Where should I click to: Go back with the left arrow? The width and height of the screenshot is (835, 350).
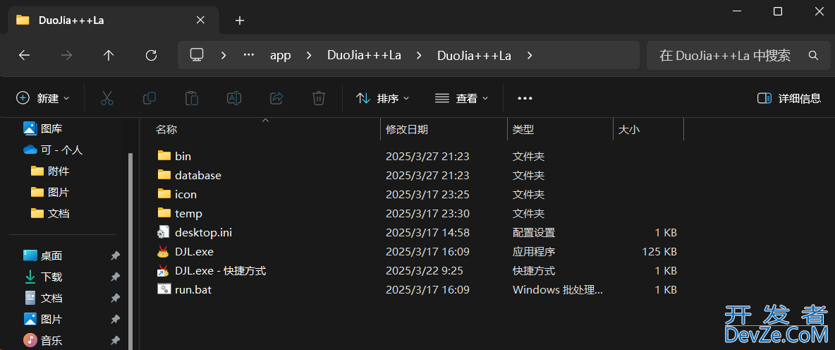[24, 56]
